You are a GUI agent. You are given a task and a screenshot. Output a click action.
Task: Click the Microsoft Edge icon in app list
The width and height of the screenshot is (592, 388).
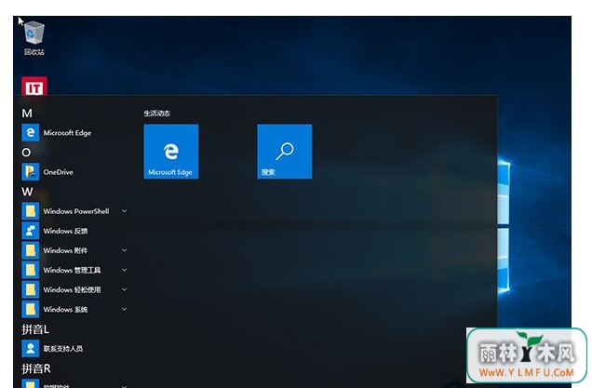pyautogui.click(x=30, y=133)
